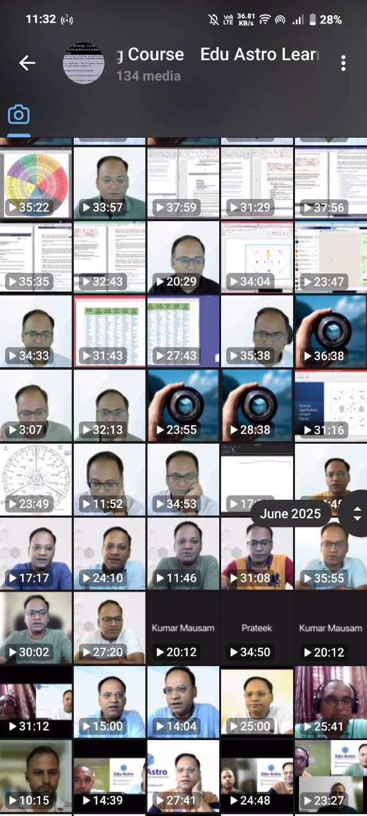Tap the June 2025 date label
367x816 pixels.
(291, 514)
